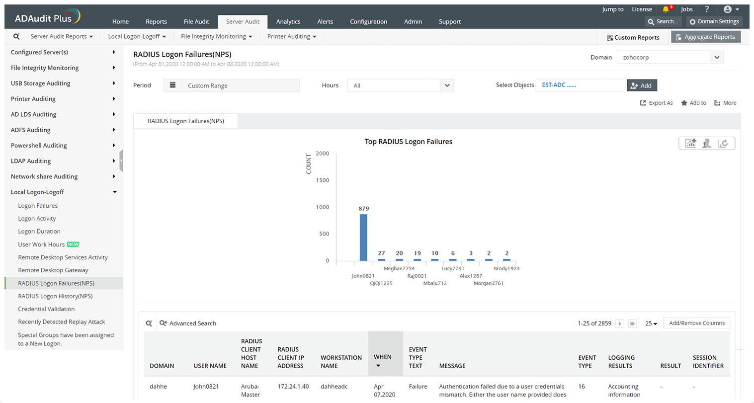This screenshot has height=403, width=754.
Task: Switch to the Analytics menu tab
Action: tap(288, 21)
